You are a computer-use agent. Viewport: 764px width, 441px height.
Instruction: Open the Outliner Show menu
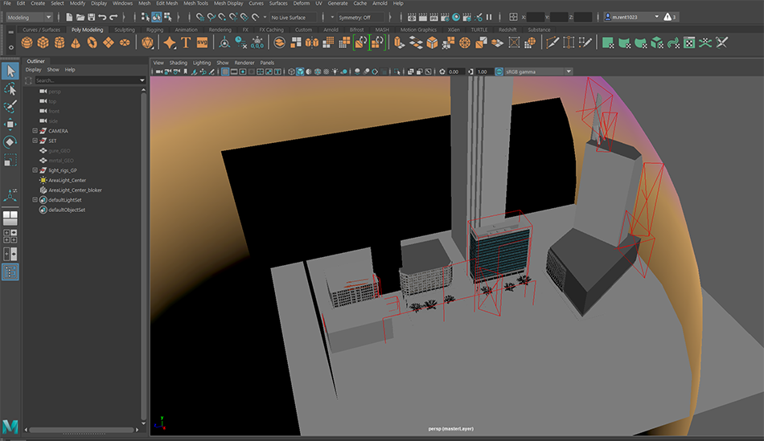pyautogui.click(x=52, y=70)
